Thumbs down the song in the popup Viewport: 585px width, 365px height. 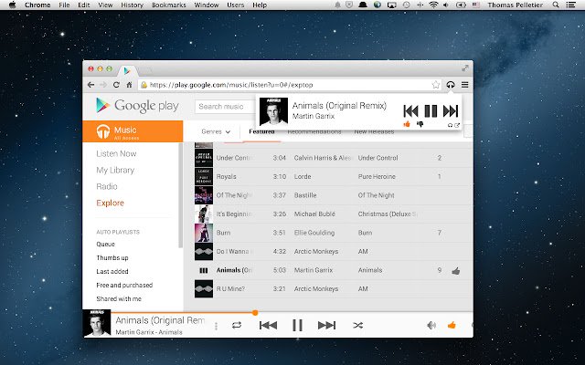coord(420,124)
